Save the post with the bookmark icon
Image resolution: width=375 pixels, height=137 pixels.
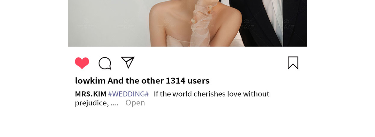tap(293, 63)
